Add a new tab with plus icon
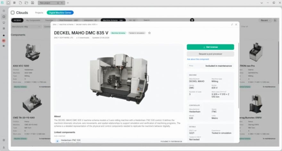 tap(68, 3)
